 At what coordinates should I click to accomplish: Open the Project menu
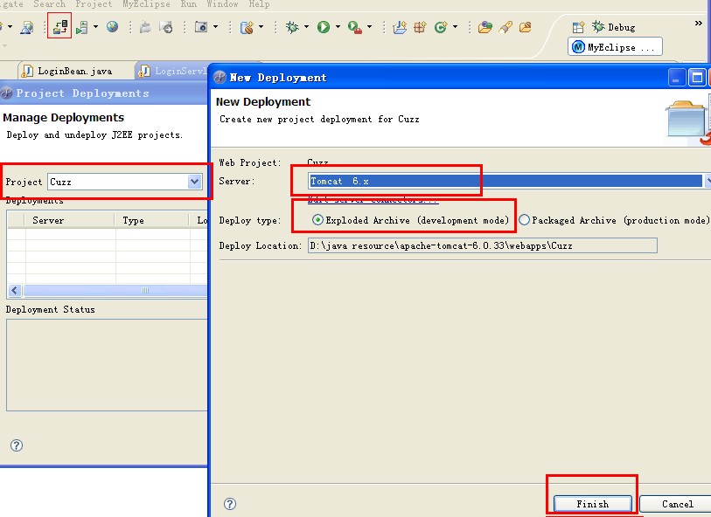(94, 4)
